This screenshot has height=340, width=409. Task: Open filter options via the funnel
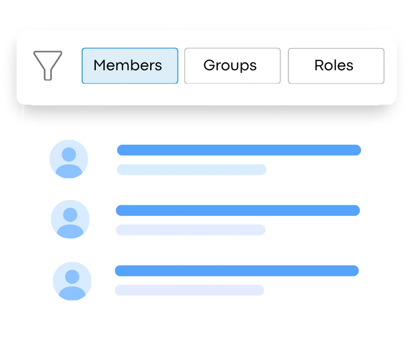coord(47,66)
